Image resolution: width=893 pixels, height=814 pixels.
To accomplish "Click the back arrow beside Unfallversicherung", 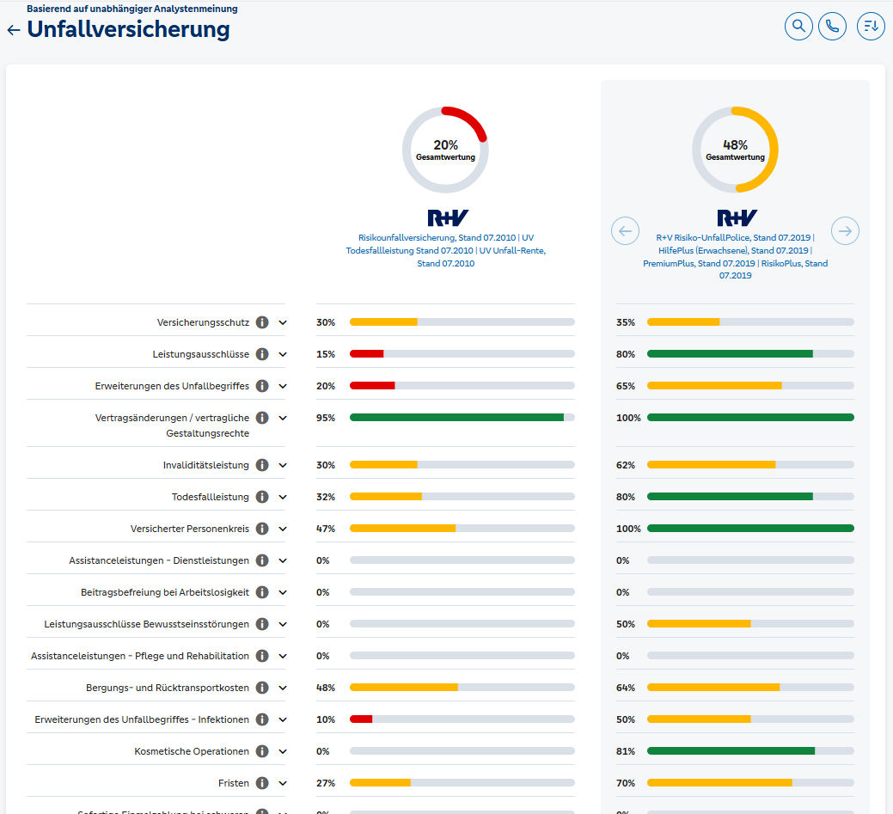I will [13, 30].
